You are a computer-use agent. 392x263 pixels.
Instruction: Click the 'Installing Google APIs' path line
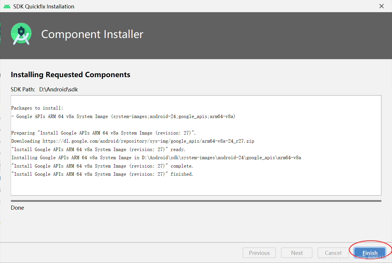pos(156,157)
